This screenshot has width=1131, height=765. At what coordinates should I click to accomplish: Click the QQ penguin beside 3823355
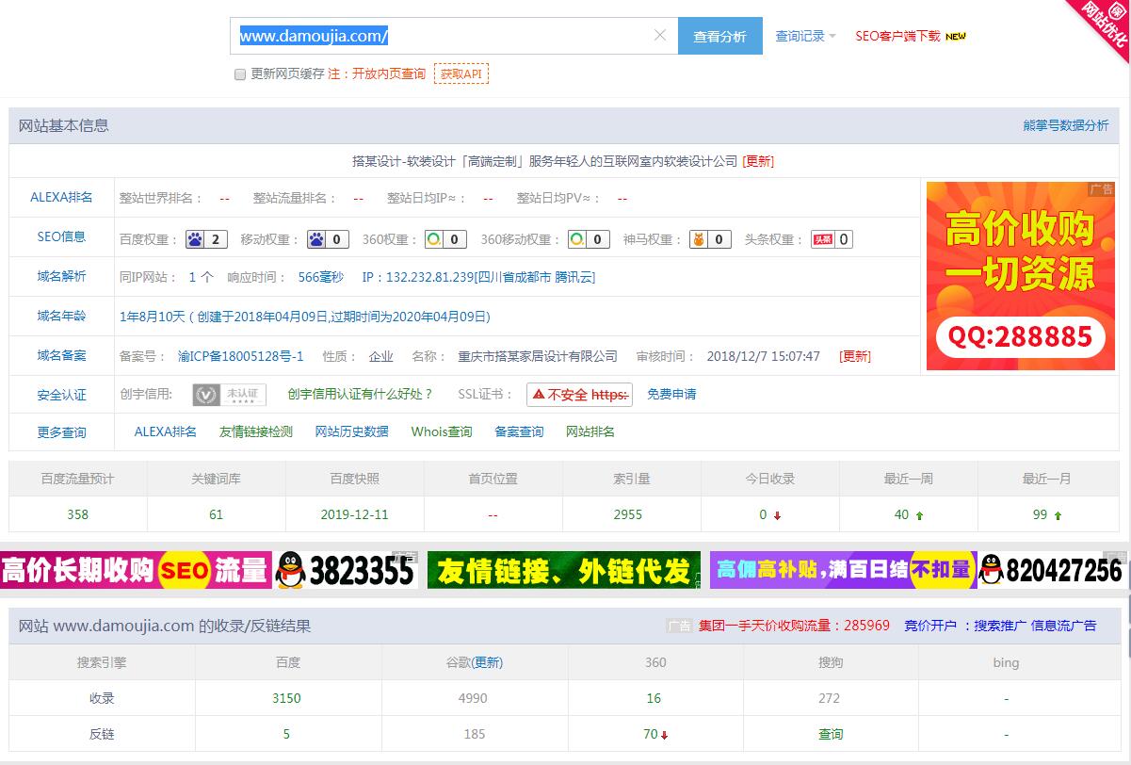pos(291,570)
